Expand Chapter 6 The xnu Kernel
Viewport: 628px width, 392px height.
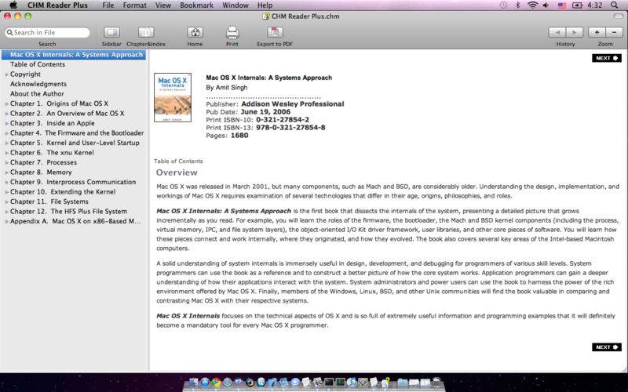[x=7, y=153]
